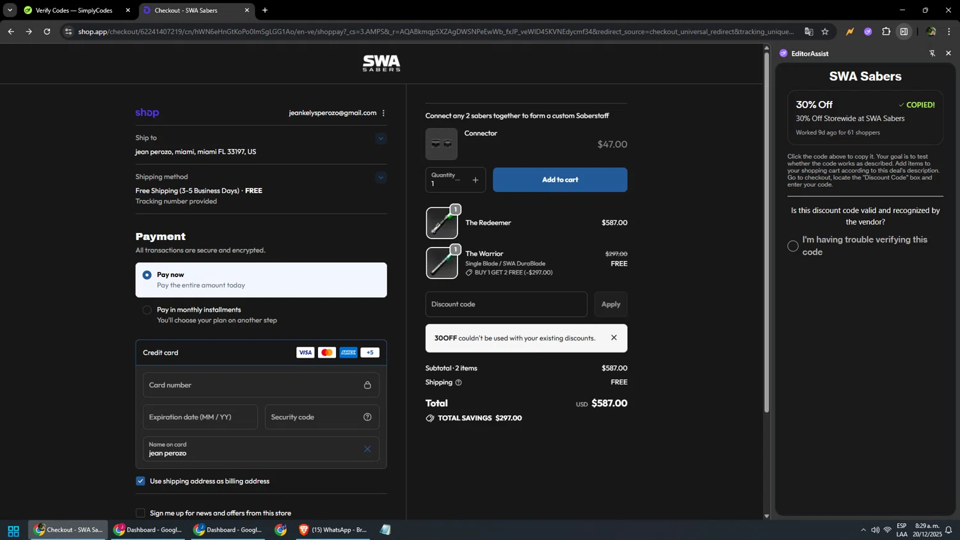Show hidden system tray icons
Image resolution: width=960 pixels, height=540 pixels.
[863, 530]
